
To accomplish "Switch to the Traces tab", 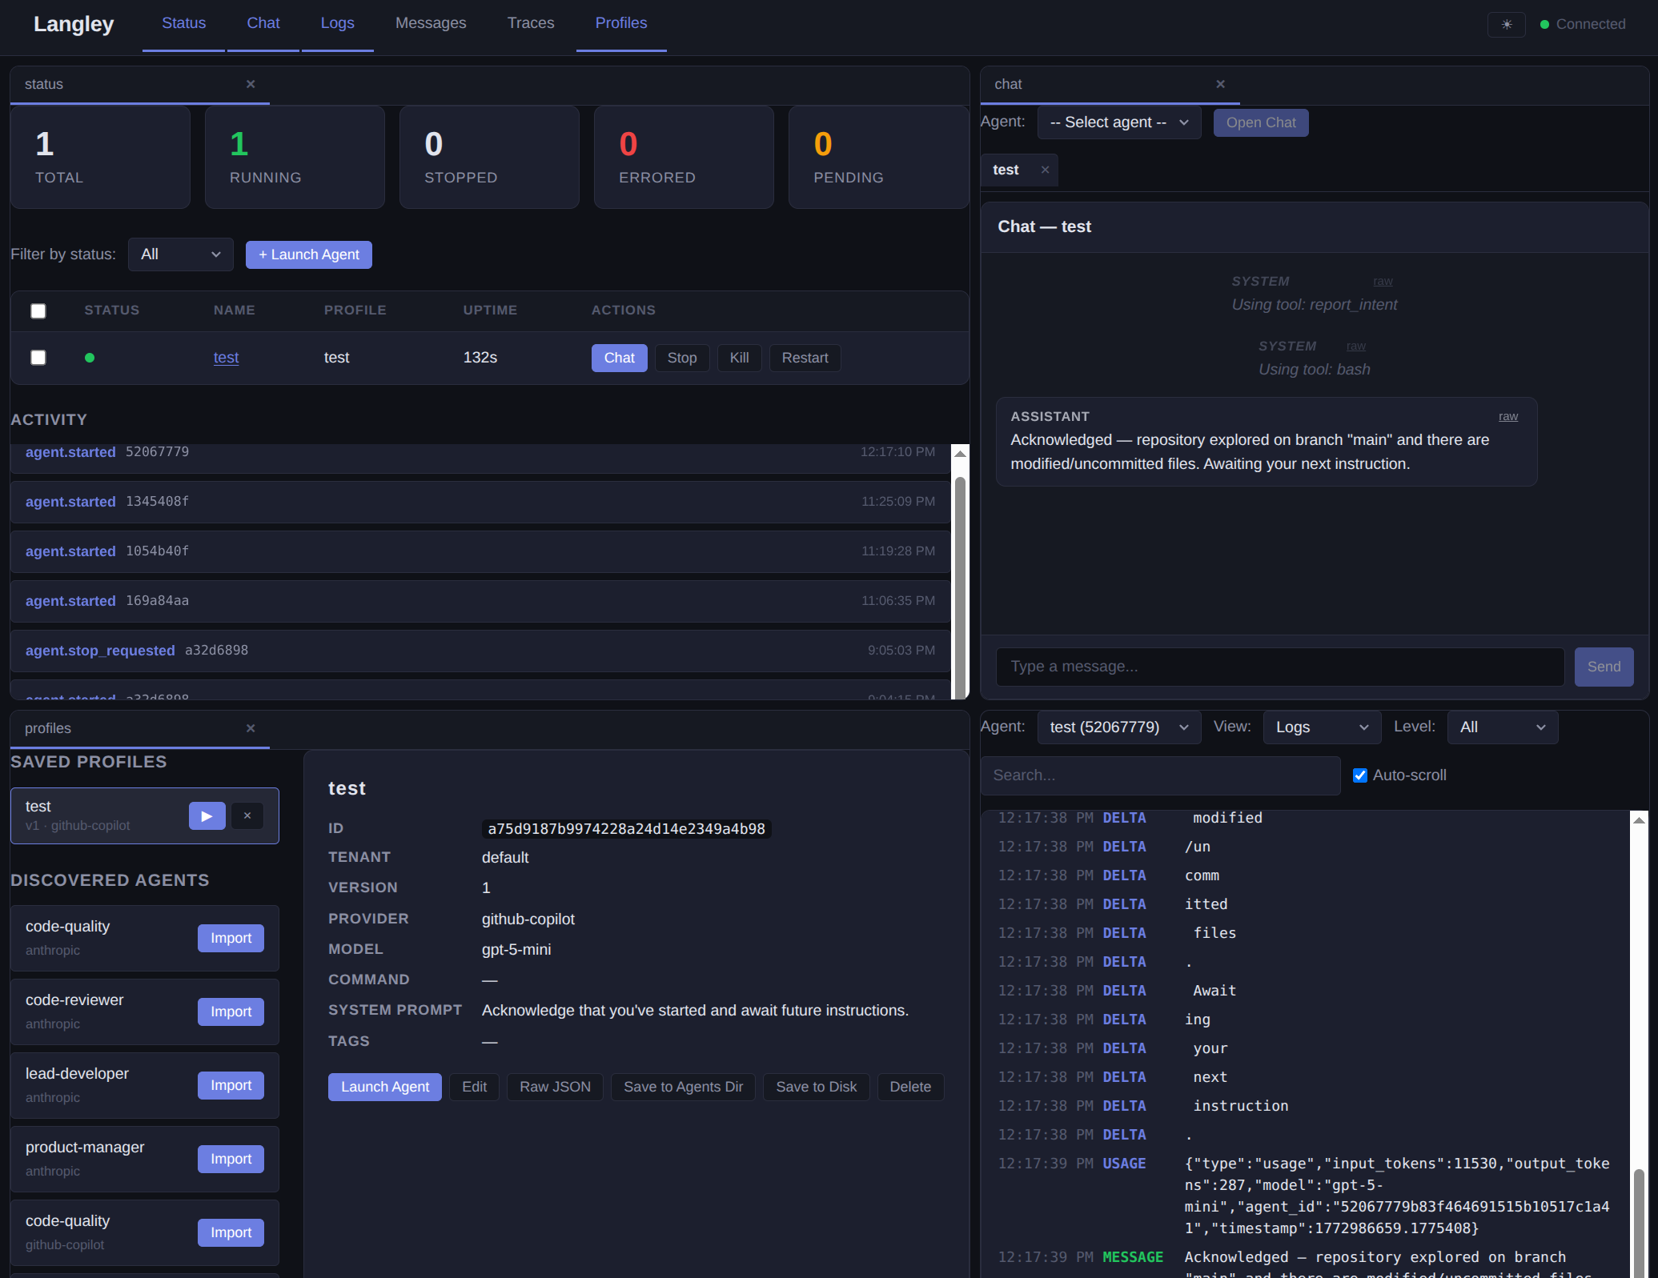I will tap(530, 23).
